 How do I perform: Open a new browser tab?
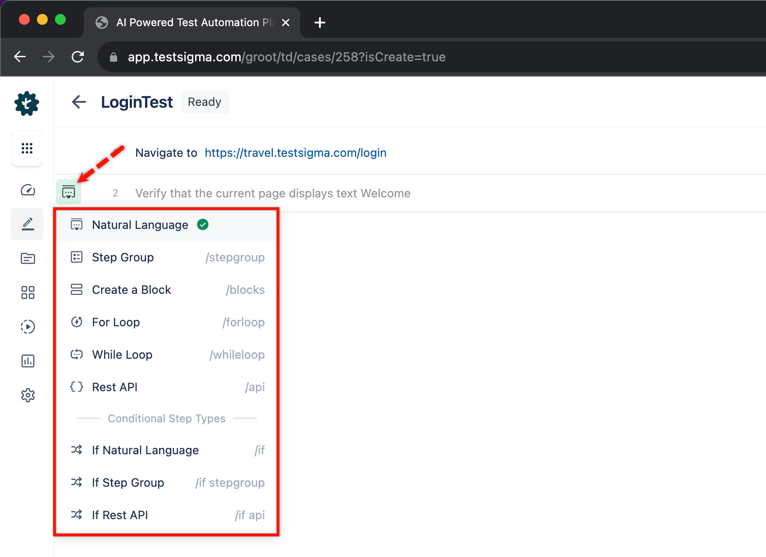320,23
